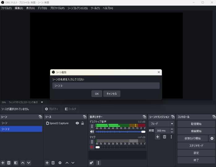Open the Fade transition dropdown

161,124
